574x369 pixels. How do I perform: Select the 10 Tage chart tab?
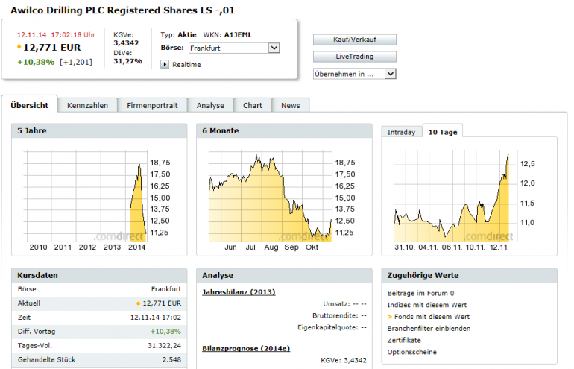coord(443,132)
